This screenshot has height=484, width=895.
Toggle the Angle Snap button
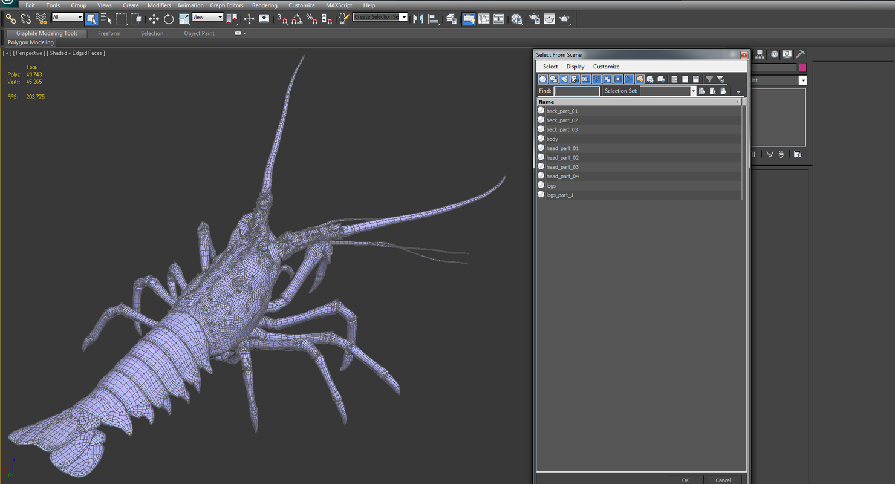point(297,19)
